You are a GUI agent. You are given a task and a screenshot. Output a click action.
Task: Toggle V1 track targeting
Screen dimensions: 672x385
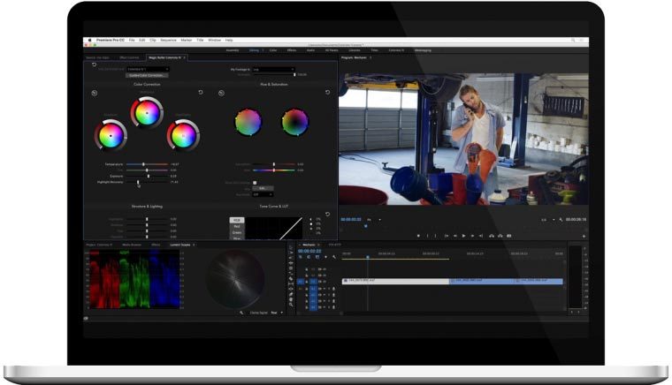tap(313, 282)
